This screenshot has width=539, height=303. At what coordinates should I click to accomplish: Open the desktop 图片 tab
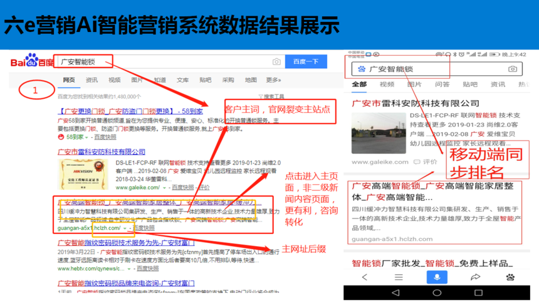tap(137, 80)
